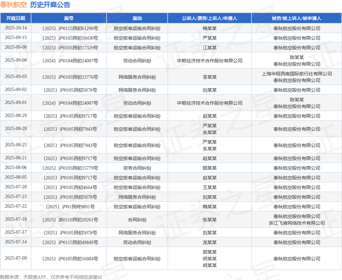Click the date 2025-07-09

coord(16,258)
